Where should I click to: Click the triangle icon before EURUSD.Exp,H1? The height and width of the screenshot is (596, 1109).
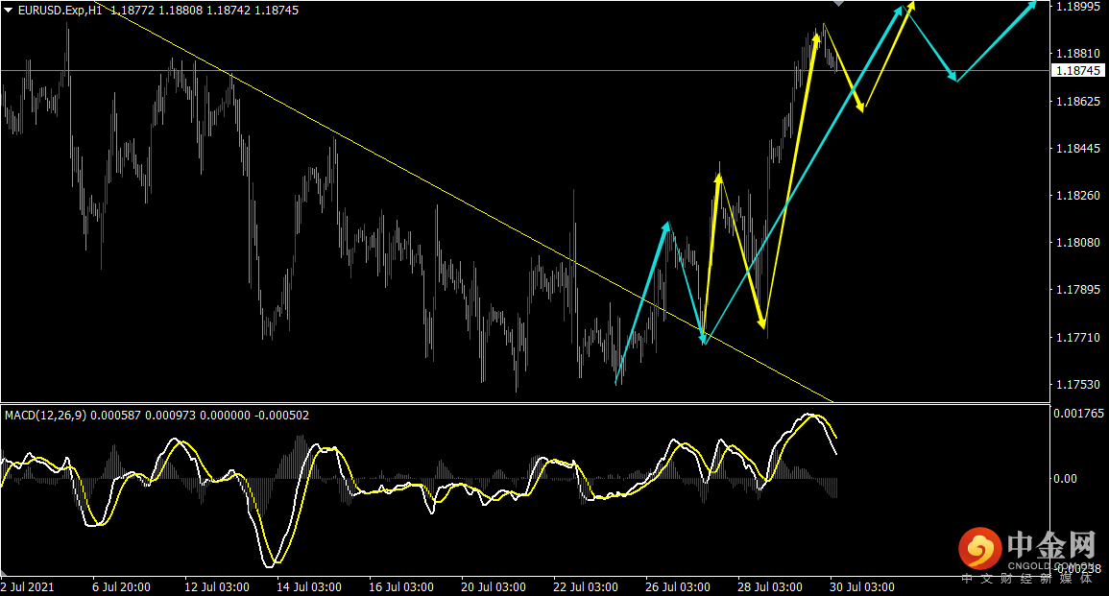point(8,11)
